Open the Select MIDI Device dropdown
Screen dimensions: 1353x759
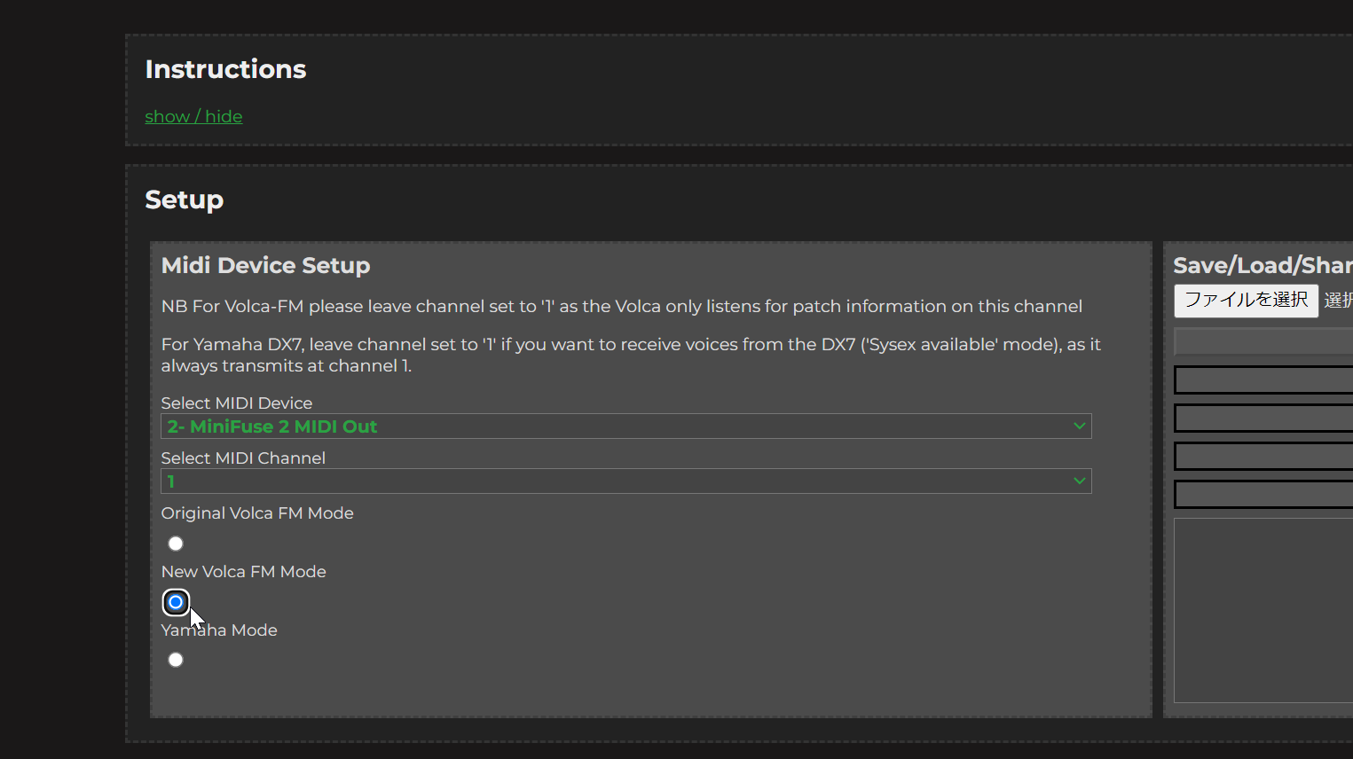(625, 426)
